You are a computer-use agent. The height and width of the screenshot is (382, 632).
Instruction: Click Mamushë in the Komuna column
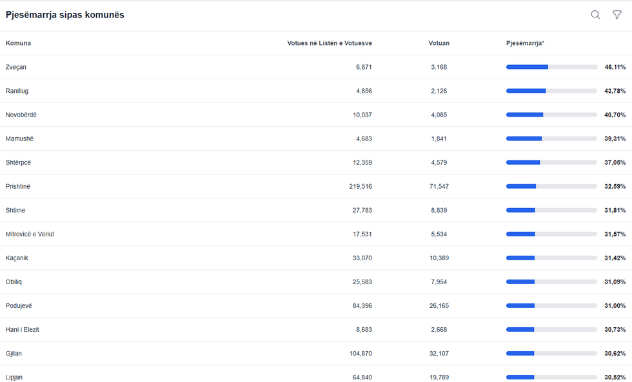coord(18,138)
